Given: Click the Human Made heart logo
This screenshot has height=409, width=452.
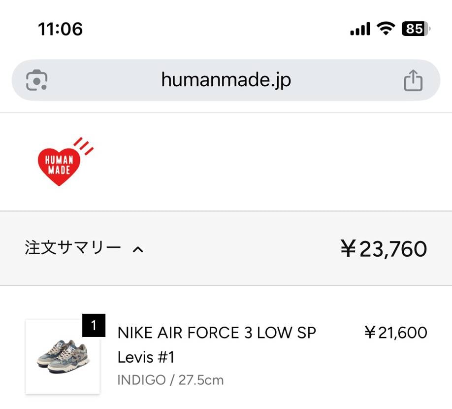Looking at the screenshot, I should pos(59,166).
